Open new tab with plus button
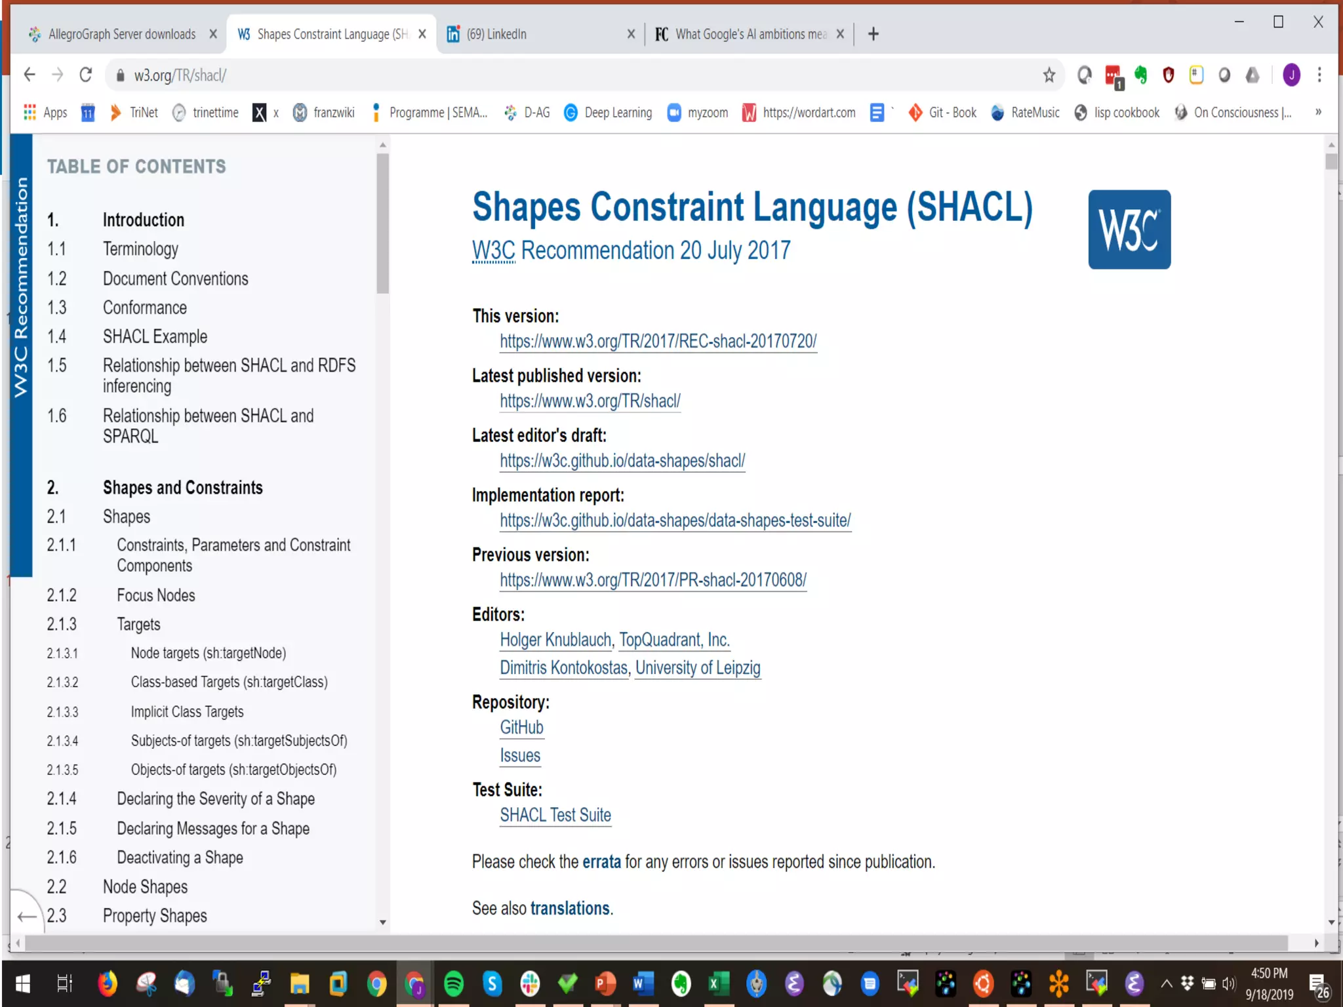The image size is (1343, 1007). pos(873,34)
